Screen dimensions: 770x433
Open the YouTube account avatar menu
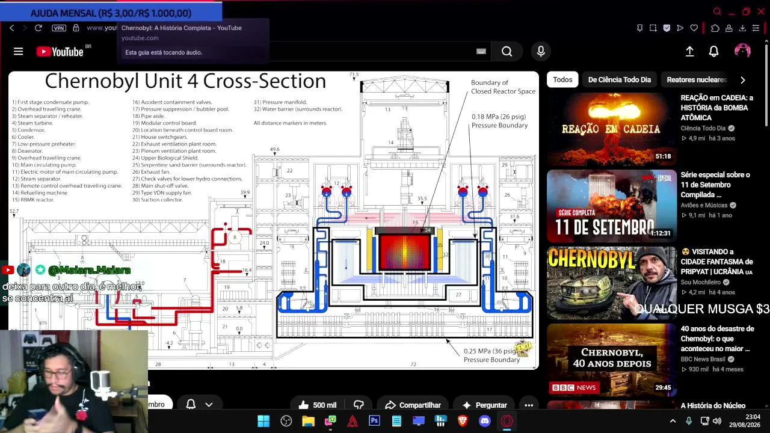pyautogui.click(x=742, y=51)
